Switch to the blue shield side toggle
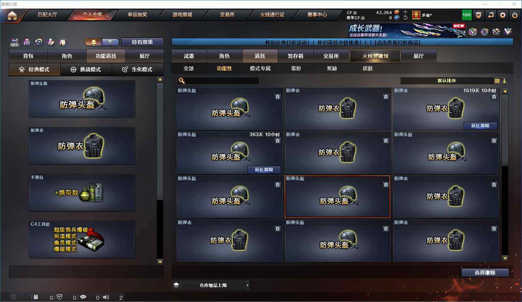The height and width of the screenshot is (302, 522). coord(110,42)
